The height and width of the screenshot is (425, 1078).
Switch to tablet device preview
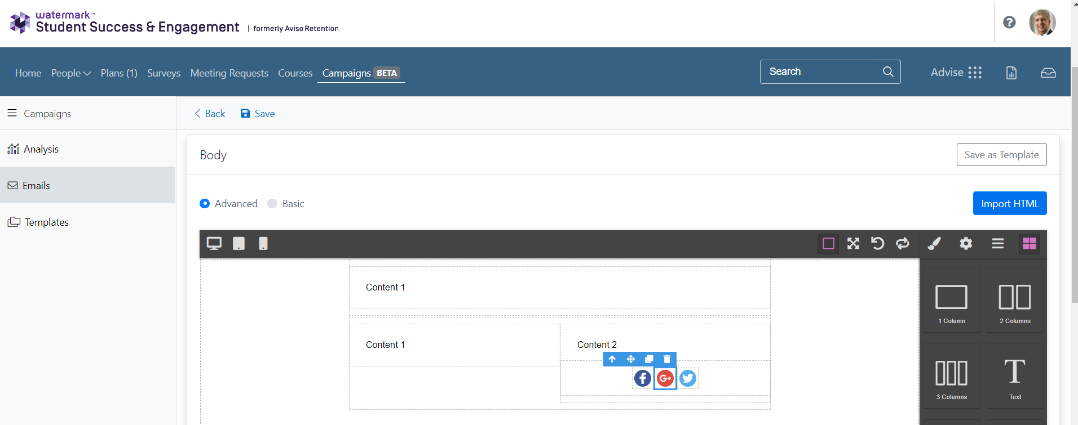[x=239, y=244]
